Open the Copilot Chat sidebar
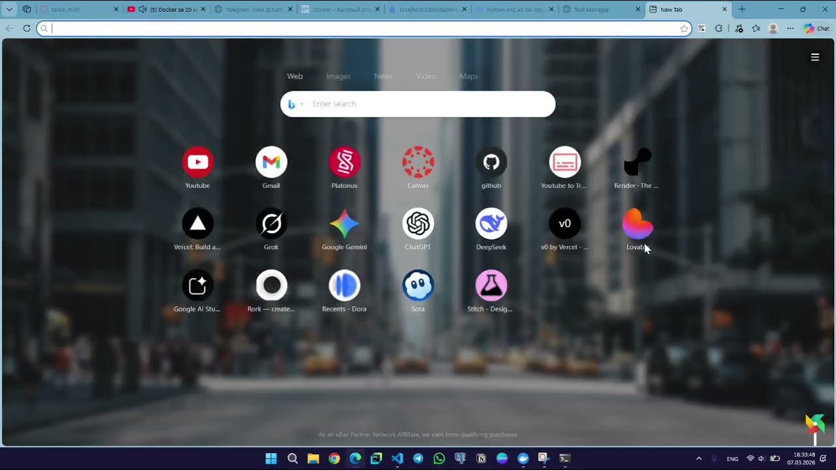Viewport: 836px width, 470px height. coord(816,28)
